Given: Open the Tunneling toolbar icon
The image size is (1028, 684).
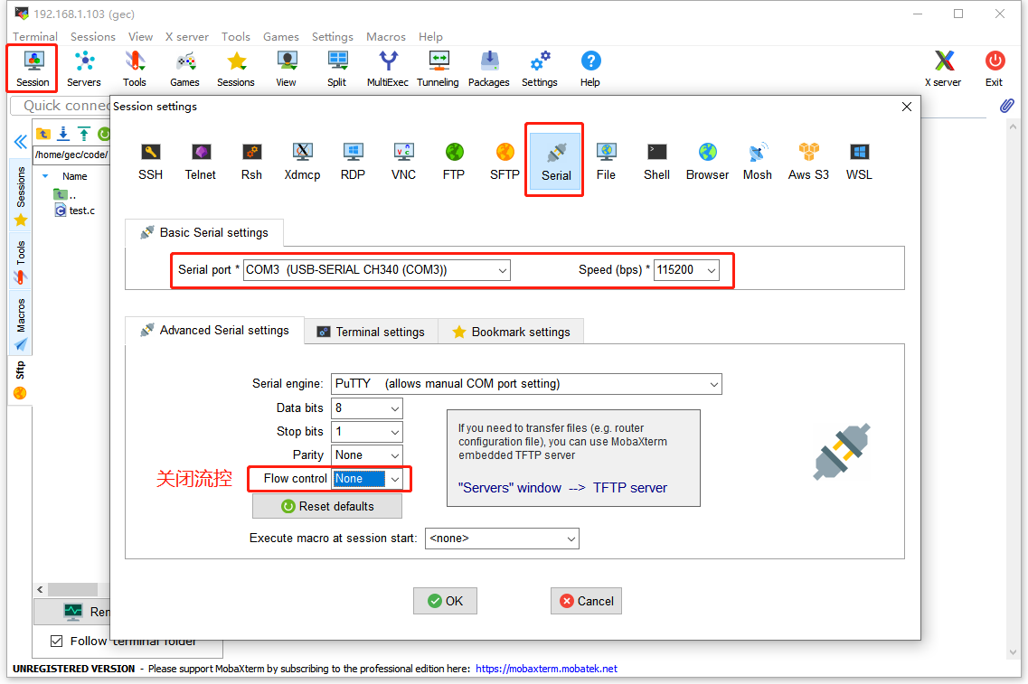Looking at the screenshot, I should 438,68.
